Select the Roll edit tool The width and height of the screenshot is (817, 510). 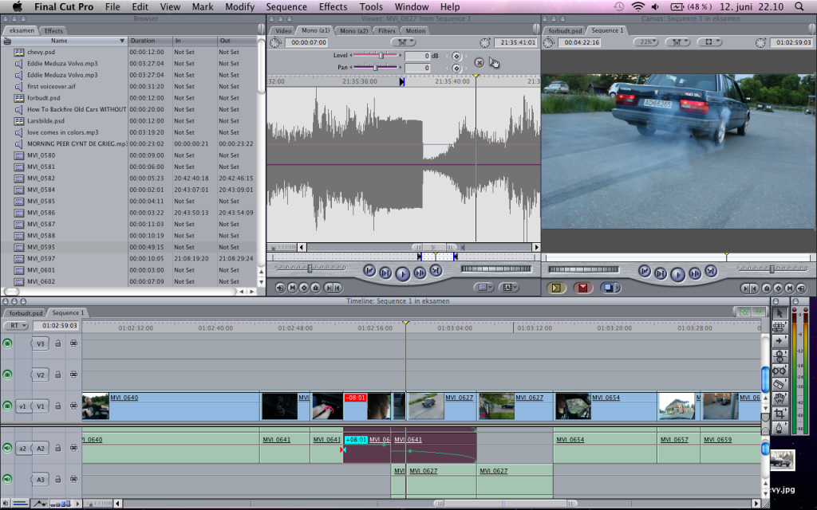click(780, 356)
